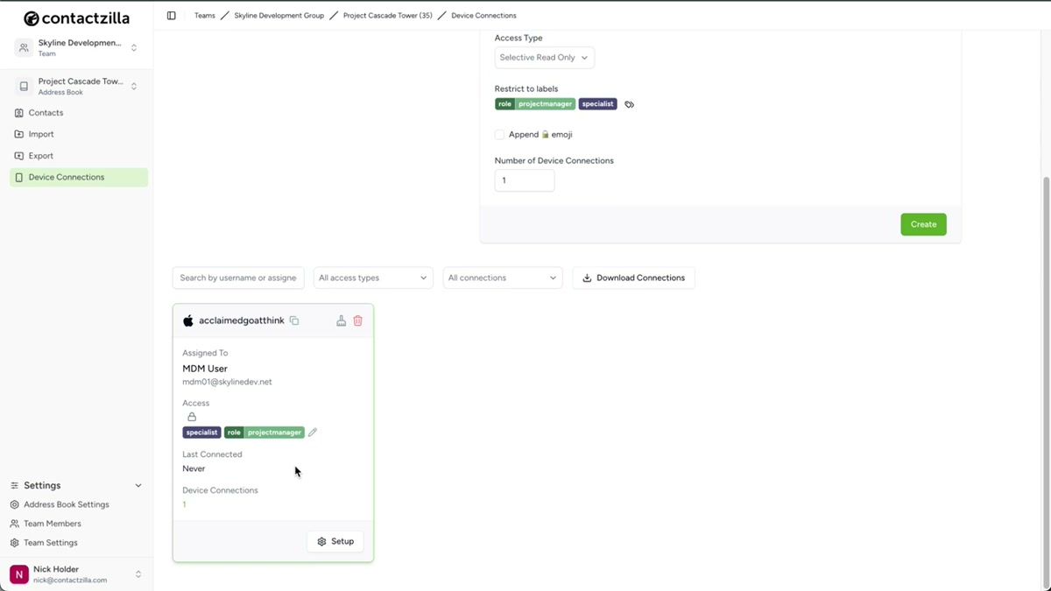Click the Export folder icon
The image size is (1051, 591).
(19, 156)
